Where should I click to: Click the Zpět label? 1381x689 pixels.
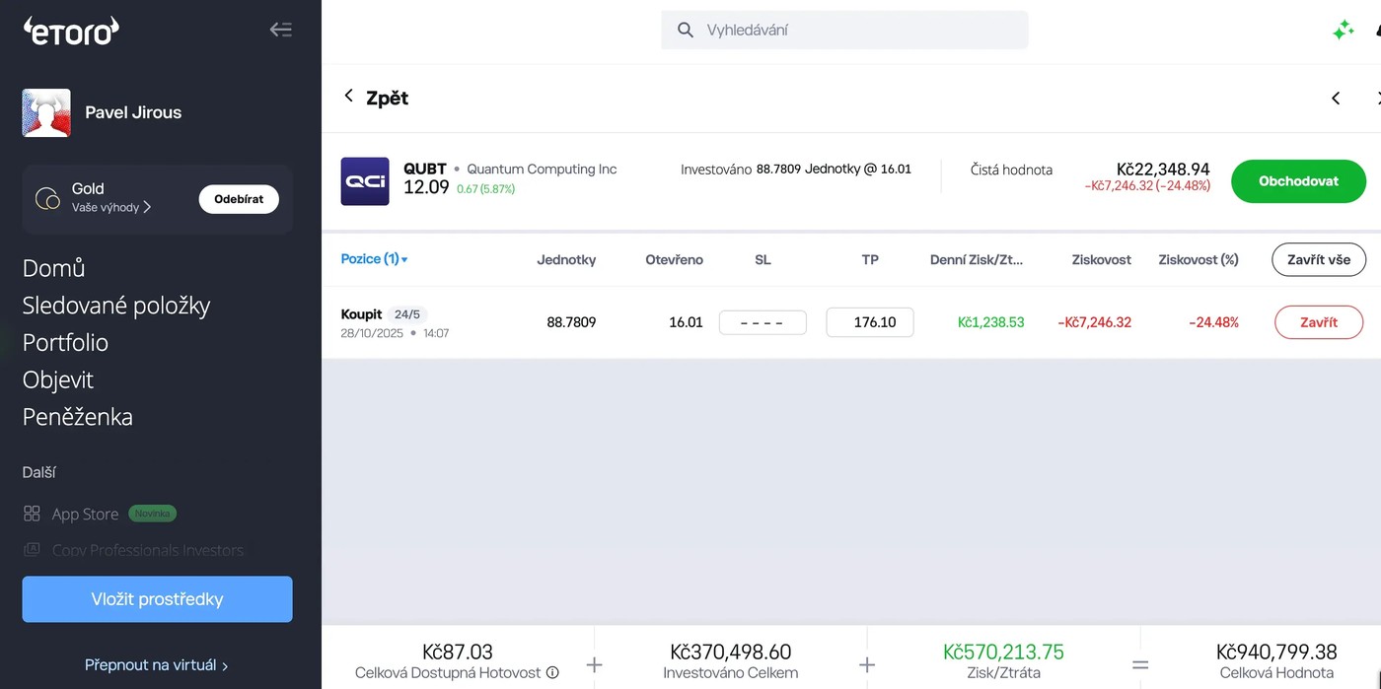[x=387, y=98]
